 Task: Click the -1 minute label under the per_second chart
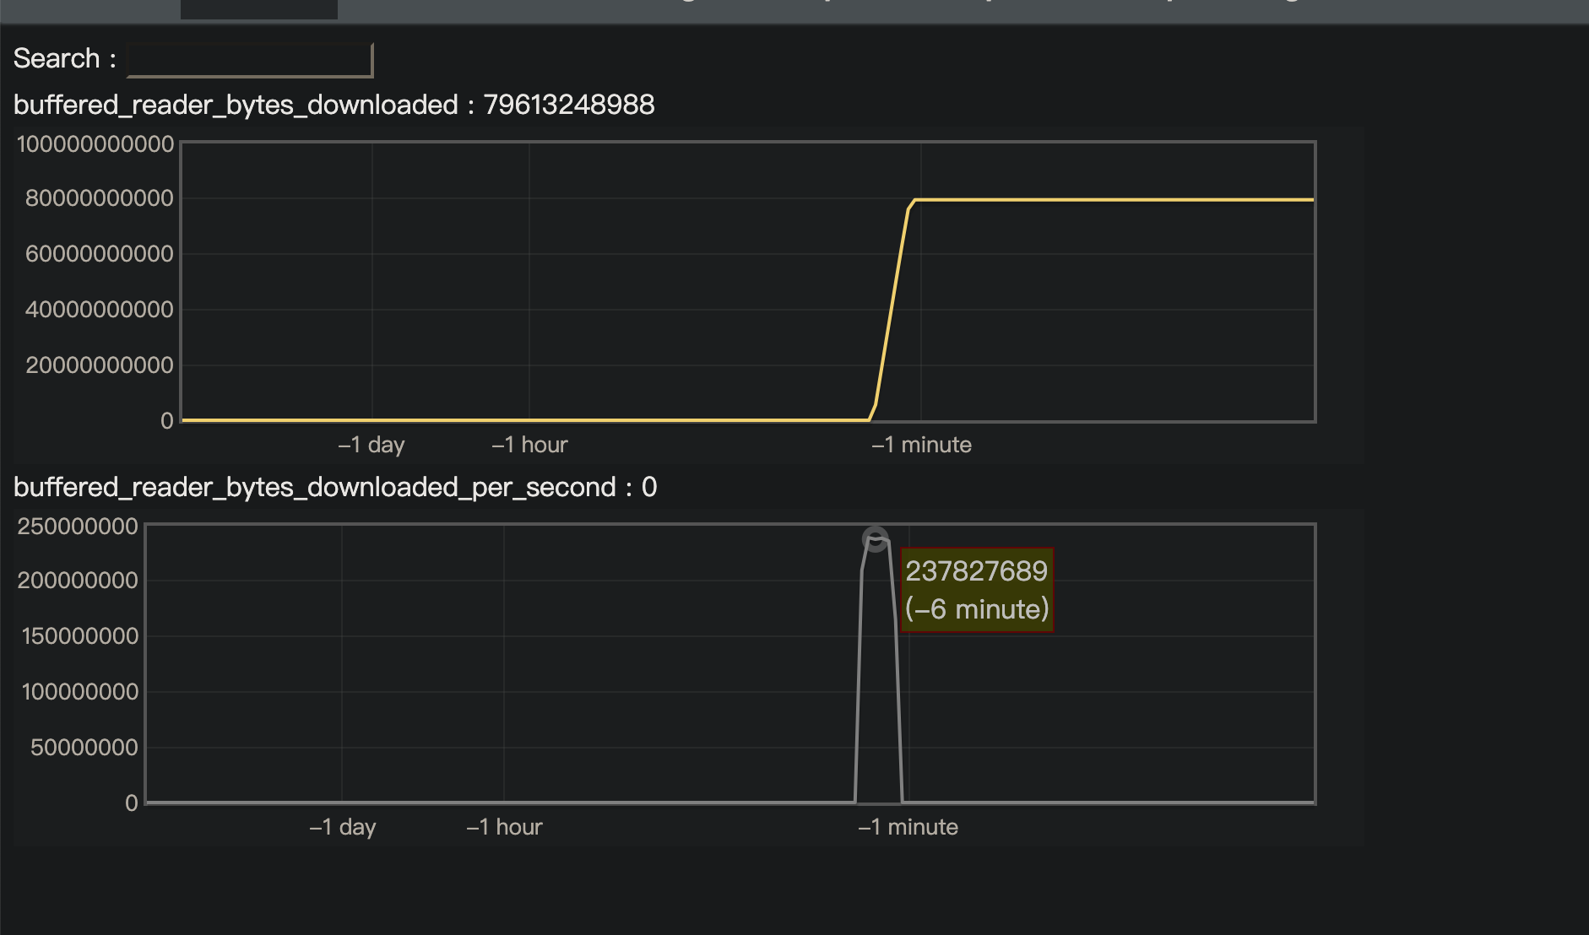(908, 827)
